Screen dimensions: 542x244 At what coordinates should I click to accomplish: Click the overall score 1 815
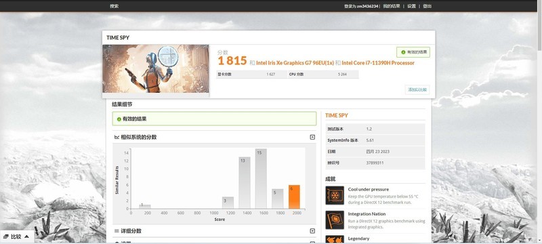(232, 61)
